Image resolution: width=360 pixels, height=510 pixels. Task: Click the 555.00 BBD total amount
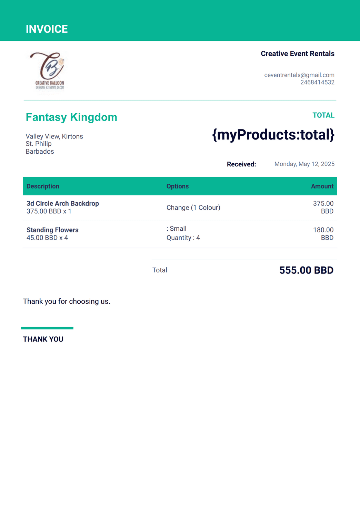coord(306,270)
